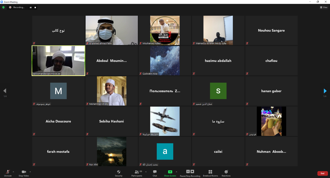This screenshot has width=330, height=178.
Task: Click the green encryption shield icon
Action: [x=3, y=7]
